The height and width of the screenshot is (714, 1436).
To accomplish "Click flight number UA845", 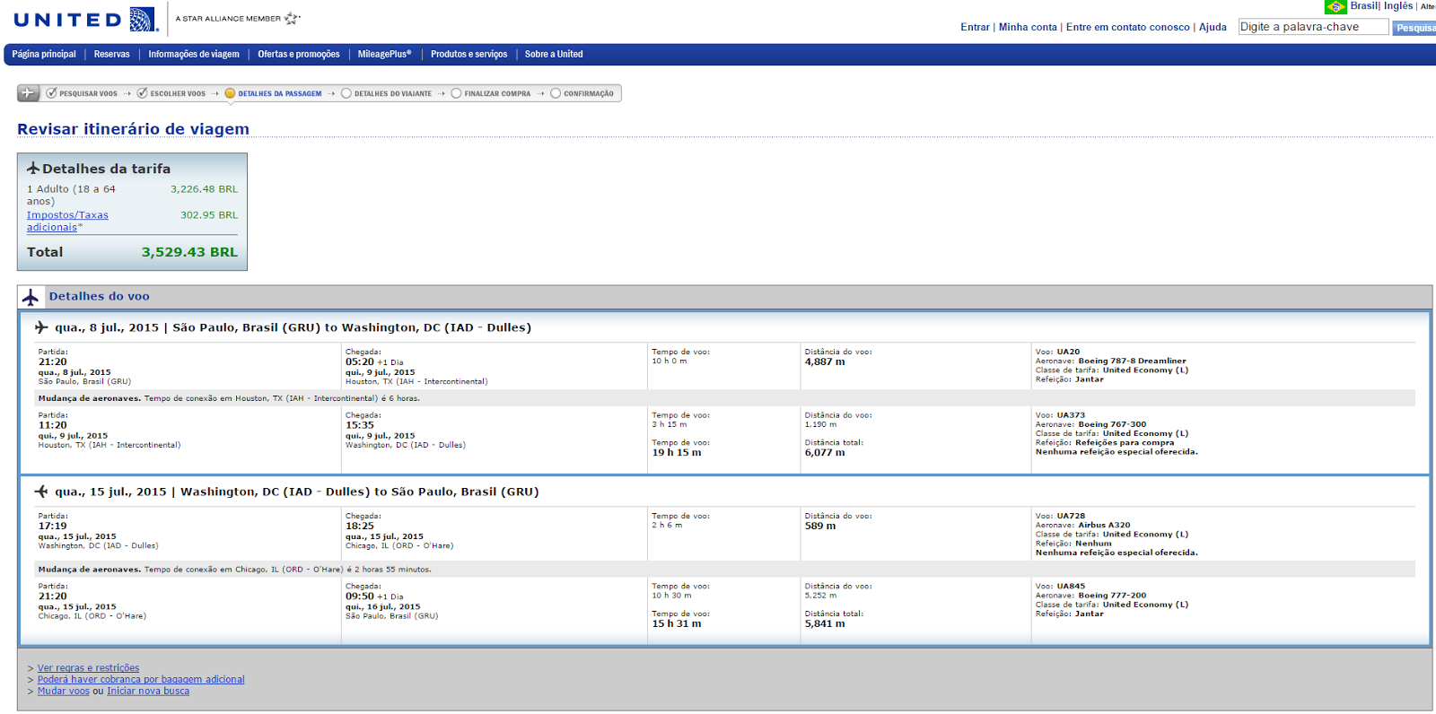I will click(1071, 587).
